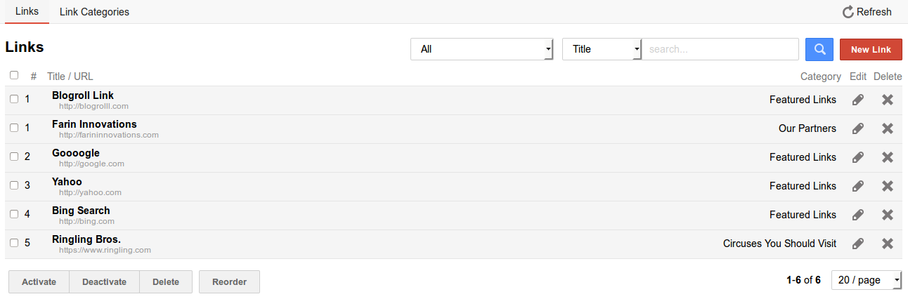Viewport: 908px width, 299px height.
Task: Check the select-all checkbox in header
Action: [x=14, y=75]
